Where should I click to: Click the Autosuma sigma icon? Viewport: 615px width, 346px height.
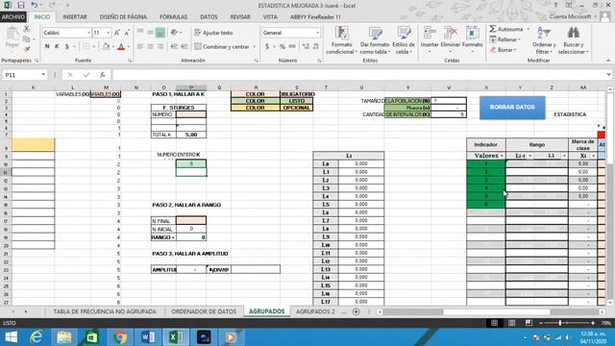tap(493, 29)
